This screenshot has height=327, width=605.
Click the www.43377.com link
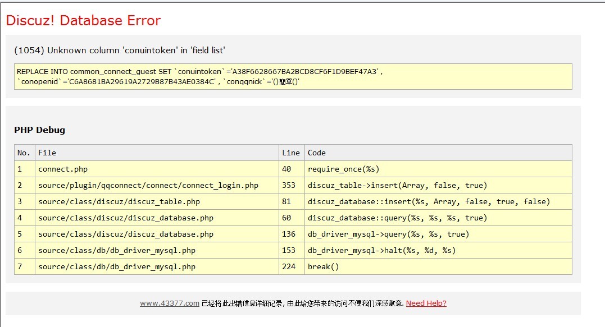[x=169, y=303]
